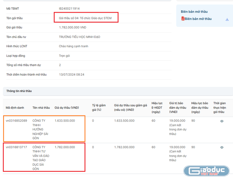Open the Biên bản mở thầu document link
Image resolution: width=233 pixels, height=180 pixels.
(198, 19)
